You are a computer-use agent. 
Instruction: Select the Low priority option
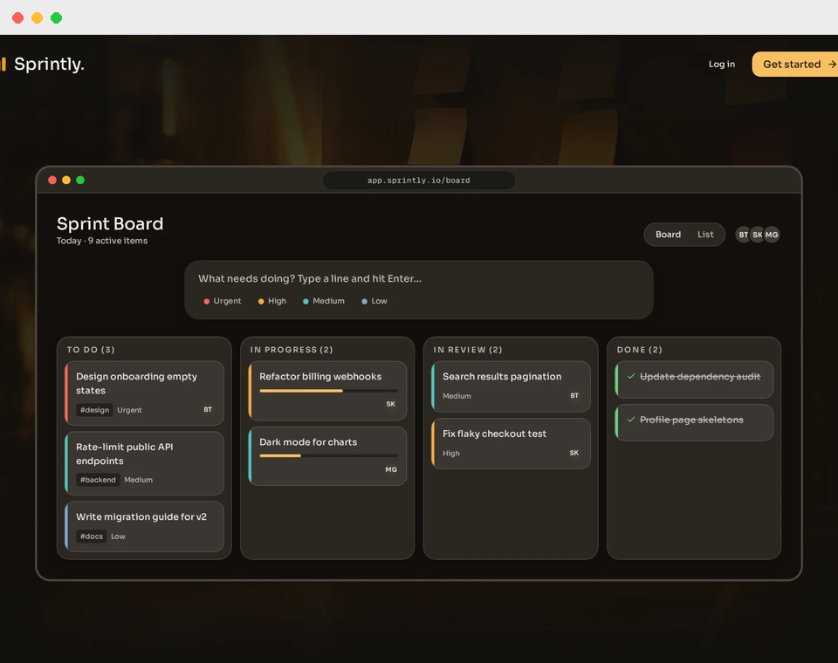point(374,301)
